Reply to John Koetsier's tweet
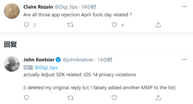Image resolution: width=193 pixels, height=104 pixels. [26, 98]
